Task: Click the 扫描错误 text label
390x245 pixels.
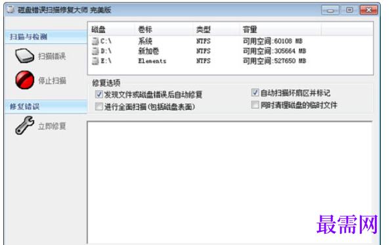Action: [52, 56]
